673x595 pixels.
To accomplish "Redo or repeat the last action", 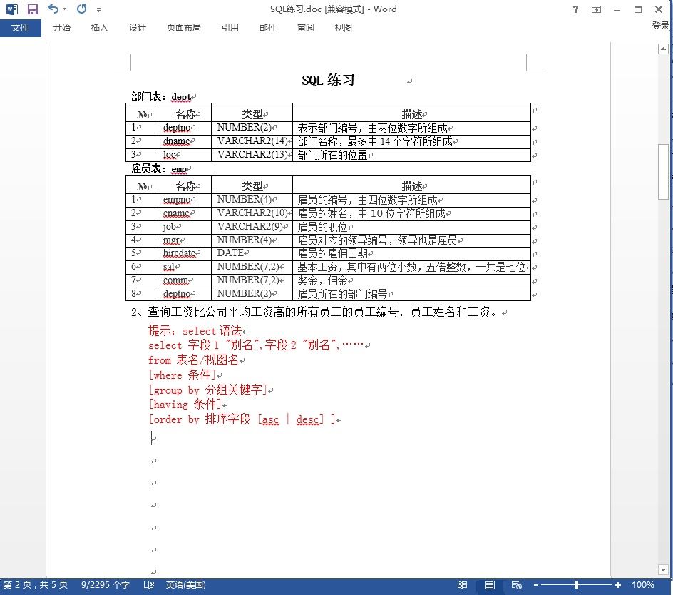I will click(x=81, y=9).
